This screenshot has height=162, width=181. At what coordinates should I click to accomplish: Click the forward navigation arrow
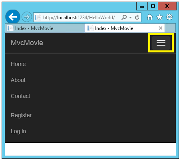27,17
